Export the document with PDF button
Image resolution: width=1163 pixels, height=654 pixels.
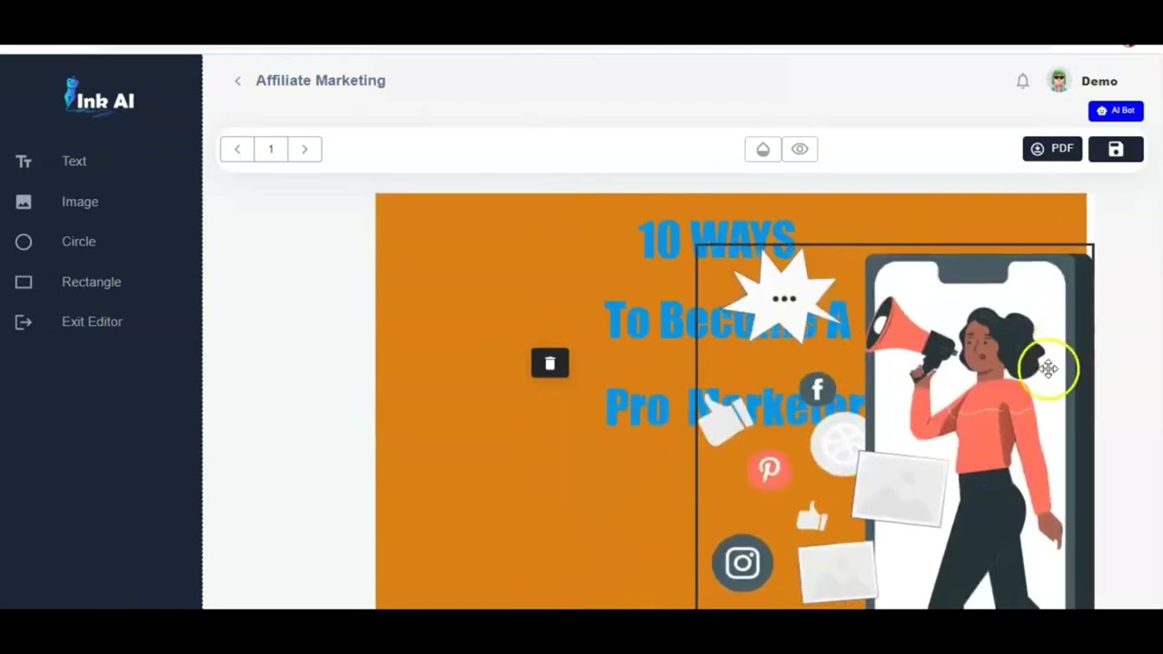[x=1052, y=149]
